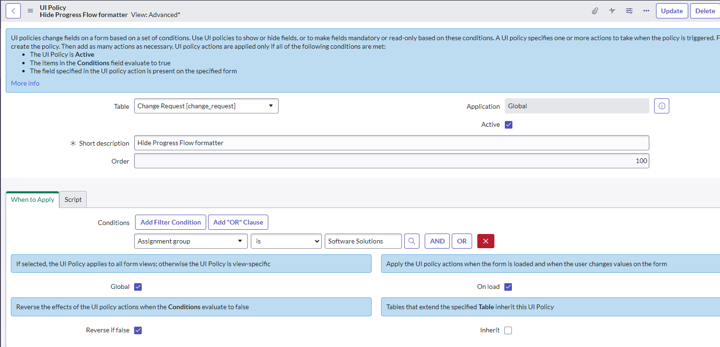This screenshot has height=347, width=720.
Task: Open the activity stream icon
Action: tap(612, 11)
